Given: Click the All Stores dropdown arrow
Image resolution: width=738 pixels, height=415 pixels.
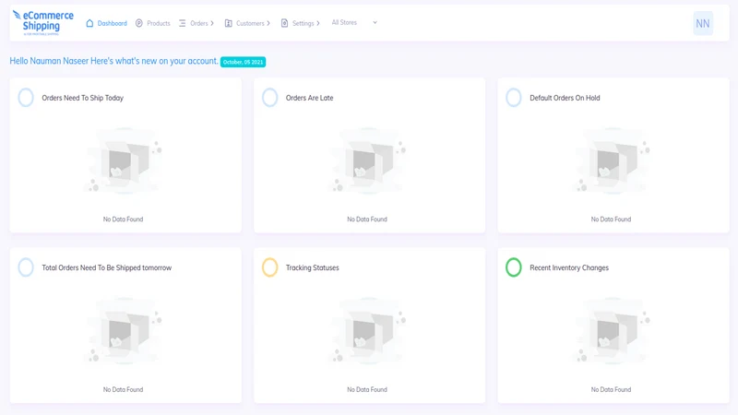Looking at the screenshot, I should 375,22.
